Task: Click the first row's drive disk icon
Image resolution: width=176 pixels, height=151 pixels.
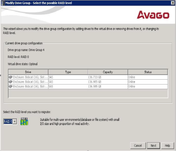Action: coord(11,76)
